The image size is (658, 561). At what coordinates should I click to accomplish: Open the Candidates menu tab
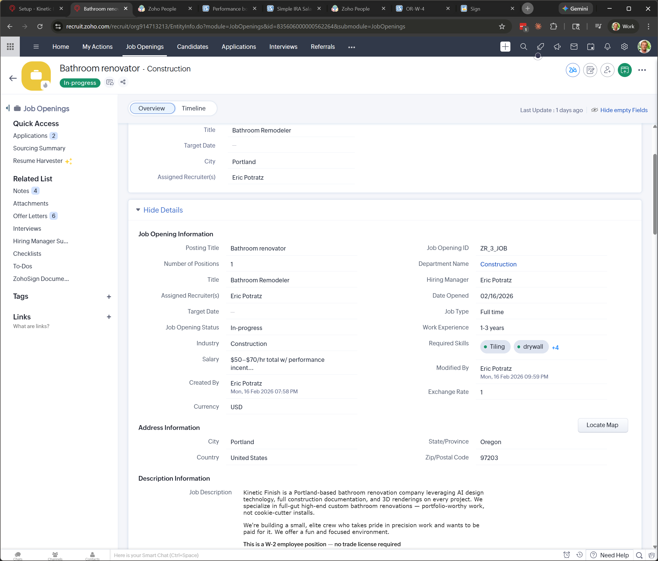click(193, 47)
